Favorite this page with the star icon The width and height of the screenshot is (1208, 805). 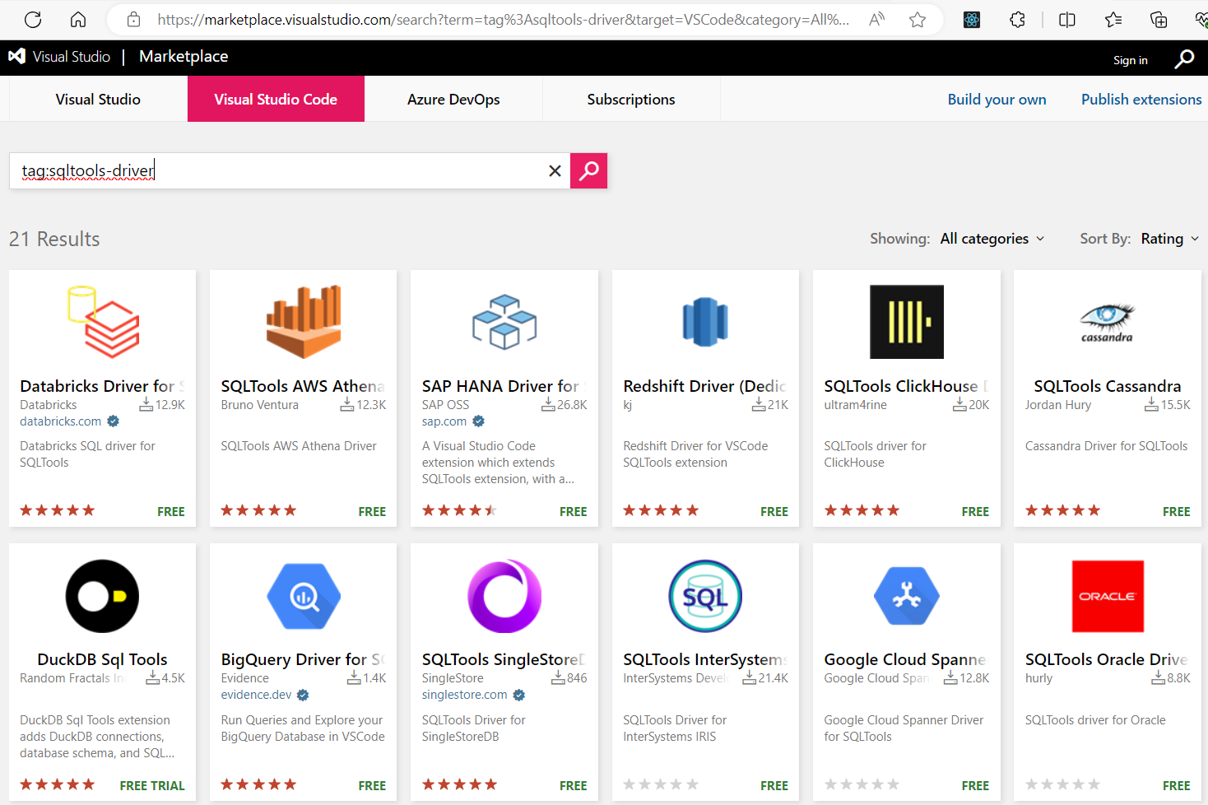(918, 20)
